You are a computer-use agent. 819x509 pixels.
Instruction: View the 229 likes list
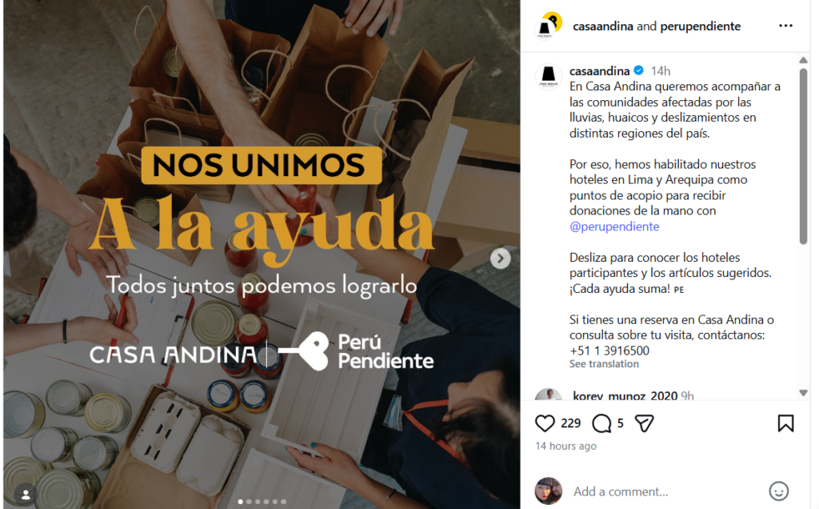click(x=570, y=423)
